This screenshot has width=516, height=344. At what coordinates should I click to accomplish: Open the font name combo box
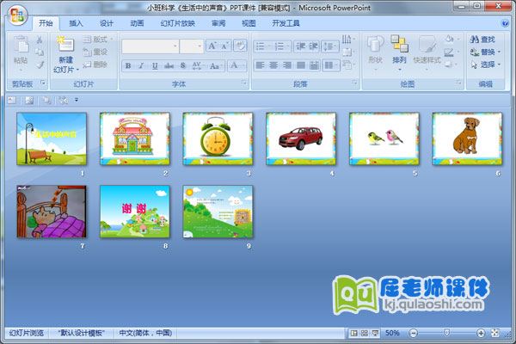[150, 46]
